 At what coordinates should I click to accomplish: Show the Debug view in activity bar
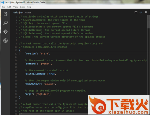5,40
